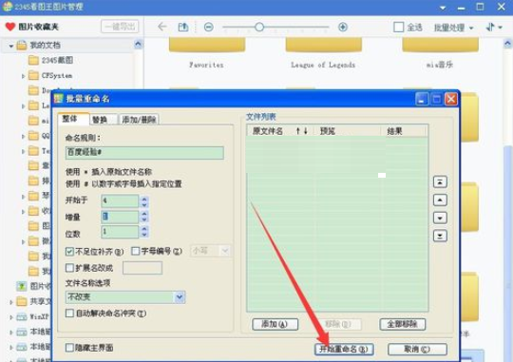Screen dimensions: 513x362
Task: Open the 文件名称选项 dropdown showing 不改变
Action: [125, 297]
